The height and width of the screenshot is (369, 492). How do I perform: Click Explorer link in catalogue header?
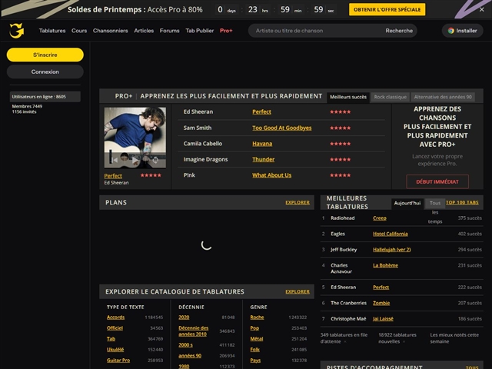(298, 291)
